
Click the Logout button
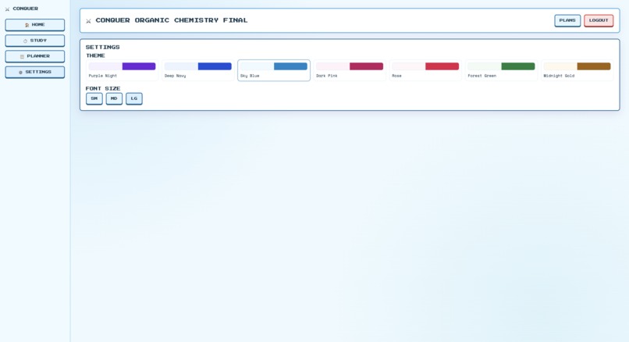[599, 20]
